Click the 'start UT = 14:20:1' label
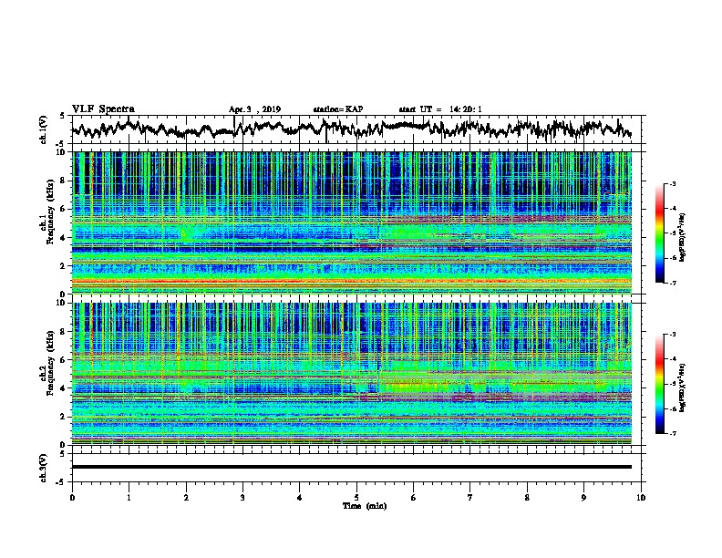 (x=440, y=109)
